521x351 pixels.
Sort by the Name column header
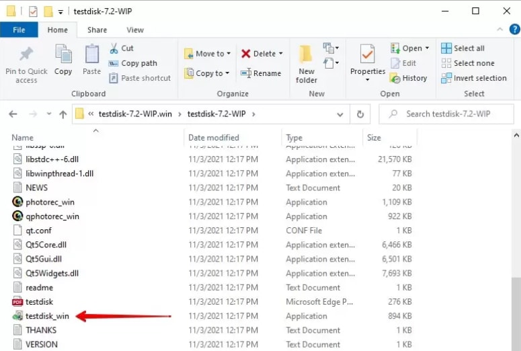pos(23,138)
